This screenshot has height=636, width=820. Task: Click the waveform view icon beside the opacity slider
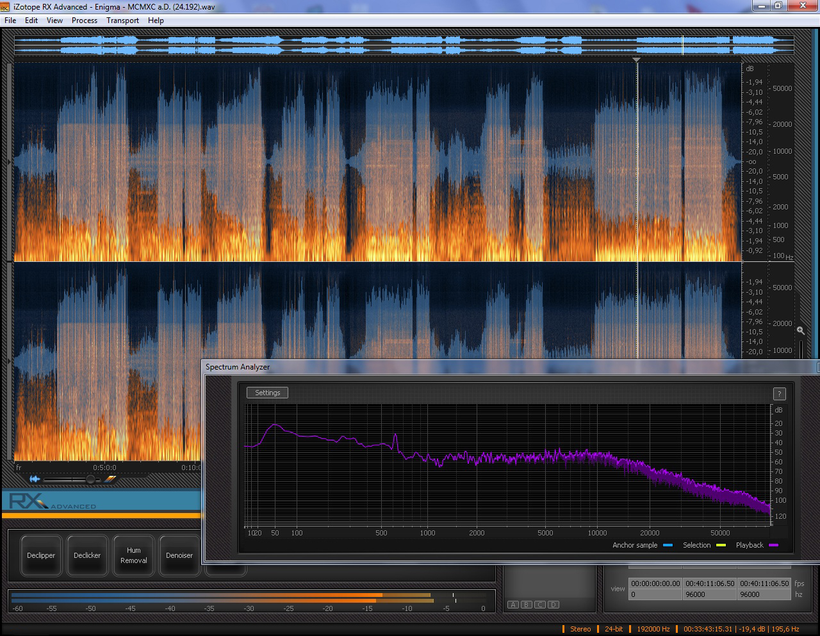click(35, 479)
